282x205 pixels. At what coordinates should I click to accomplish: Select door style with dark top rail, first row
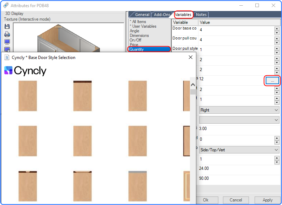(x=83, y=96)
